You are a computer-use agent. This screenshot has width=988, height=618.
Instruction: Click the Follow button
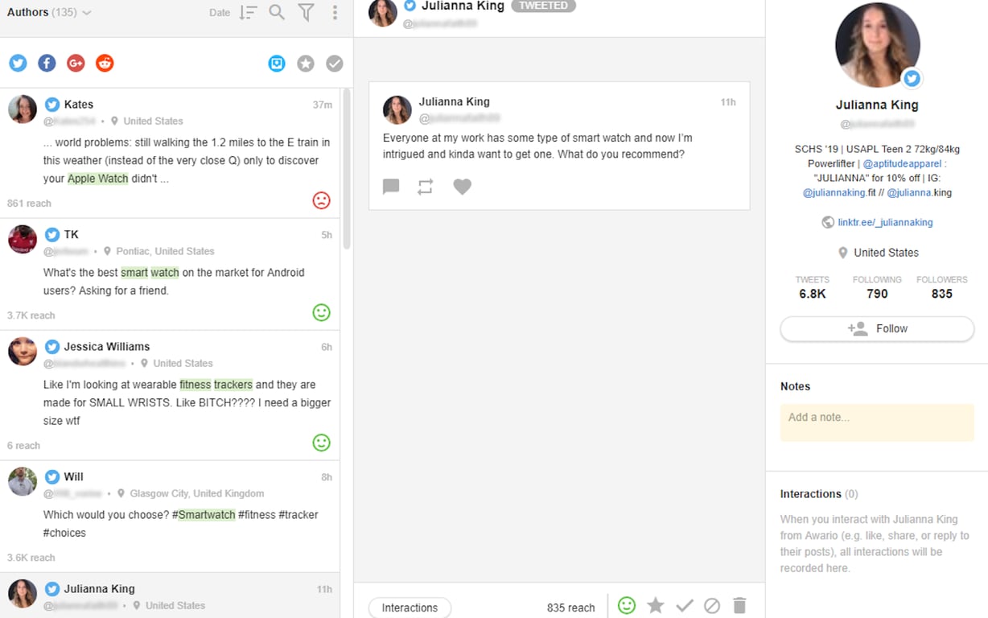click(x=877, y=328)
